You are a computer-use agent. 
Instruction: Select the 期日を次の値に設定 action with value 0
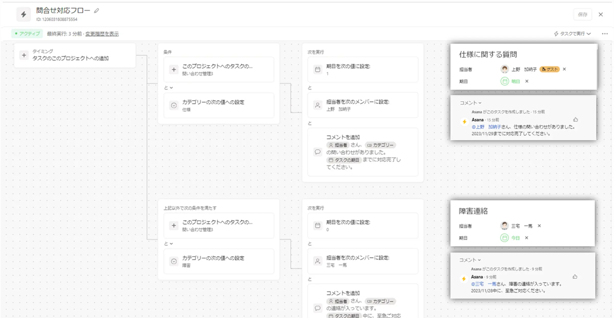363,225
